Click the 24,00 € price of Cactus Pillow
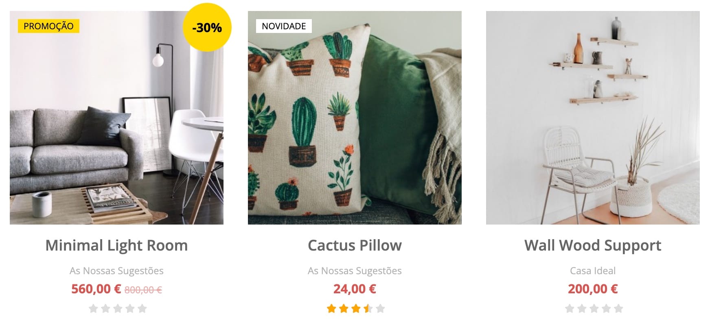 tap(355, 289)
